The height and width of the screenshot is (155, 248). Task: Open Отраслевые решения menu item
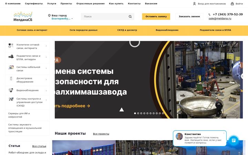click(x=91, y=3)
